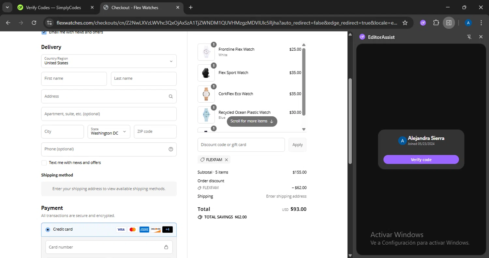The width and height of the screenshot is (489, 258).
Task: Click the Address field search icon
Action: click(x=171, y=97)
